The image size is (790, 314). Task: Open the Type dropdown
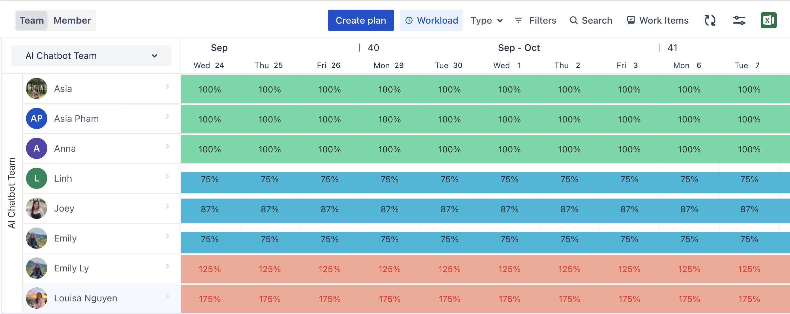[x=486, y=20]
